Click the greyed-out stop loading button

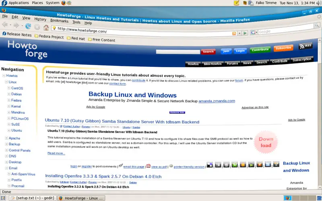[37, 27]
